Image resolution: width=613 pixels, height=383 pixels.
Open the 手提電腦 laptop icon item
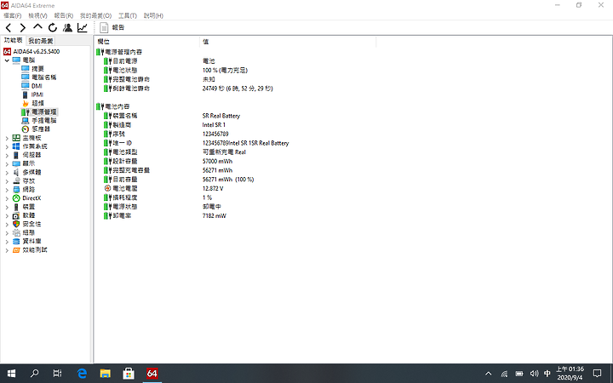pyautogui.click(x=26, y=120)
